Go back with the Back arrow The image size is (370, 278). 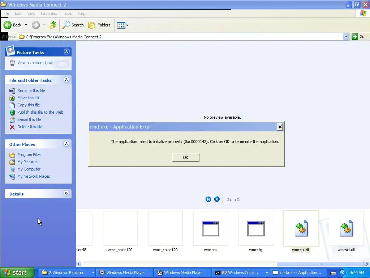point(12,25)
